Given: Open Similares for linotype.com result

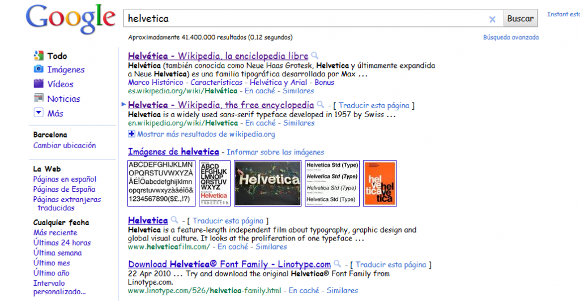Looking at the screenshot, I should tap(342, 291).
